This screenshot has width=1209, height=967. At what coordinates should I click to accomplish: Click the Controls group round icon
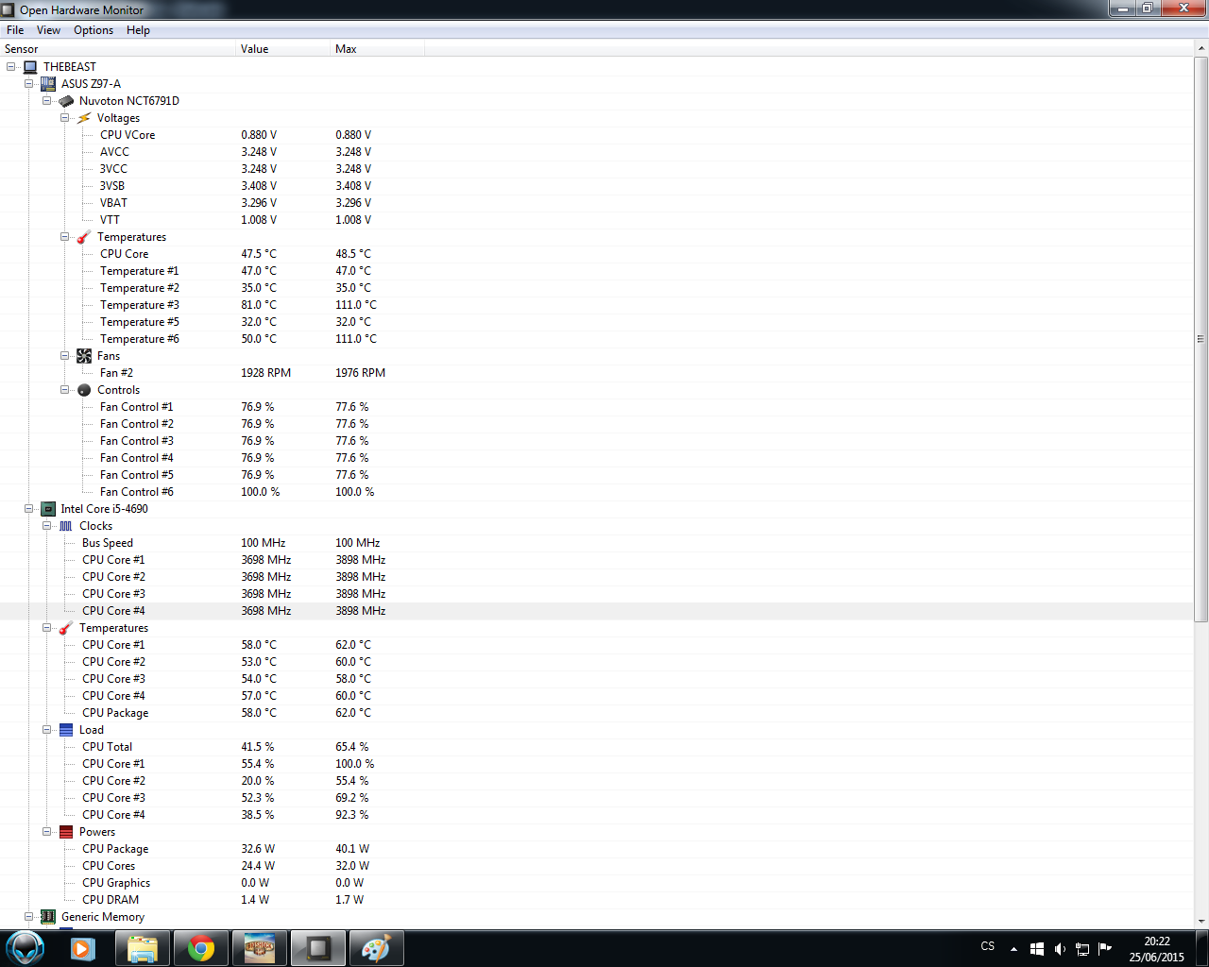[x=84, y=390]
